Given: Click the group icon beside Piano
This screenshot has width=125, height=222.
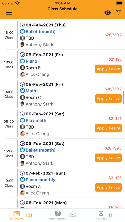Looking at the screenshot, I should click(22, 61).
